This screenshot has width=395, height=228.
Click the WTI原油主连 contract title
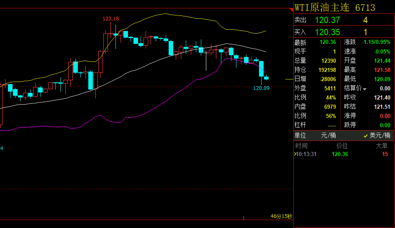pos(322,8)
